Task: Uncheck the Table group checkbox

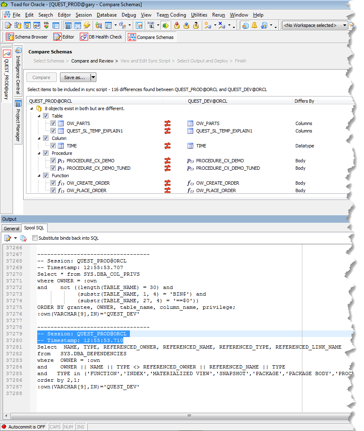Action: (46, 116)
